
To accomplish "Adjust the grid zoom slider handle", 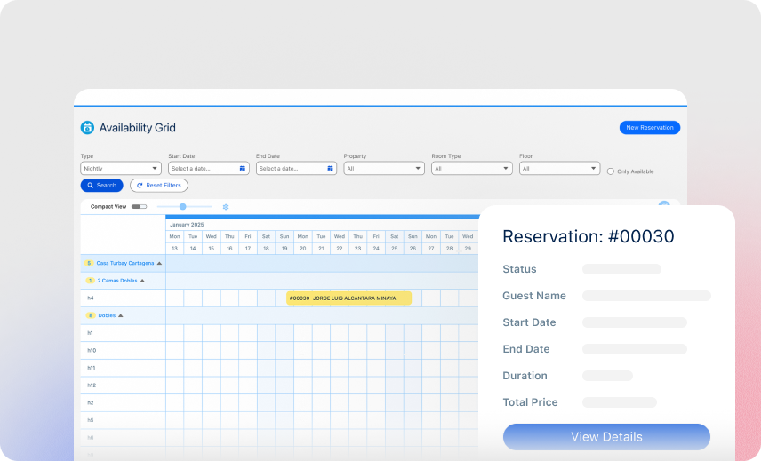I will 183,207.
